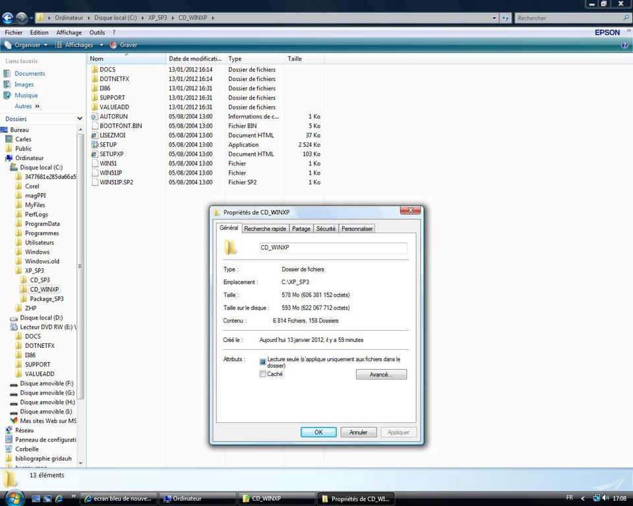Click the help question mark icon

(x=624, y=45)
